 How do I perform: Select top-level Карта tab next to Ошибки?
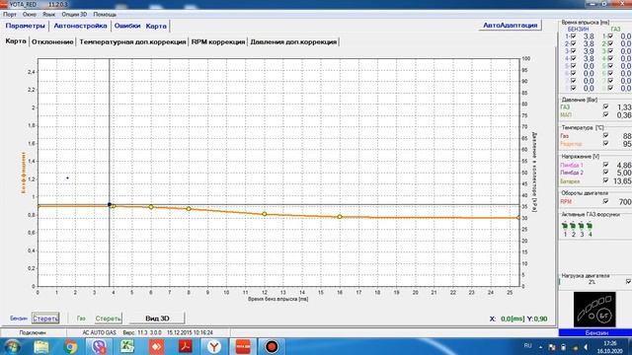point(156,26)
